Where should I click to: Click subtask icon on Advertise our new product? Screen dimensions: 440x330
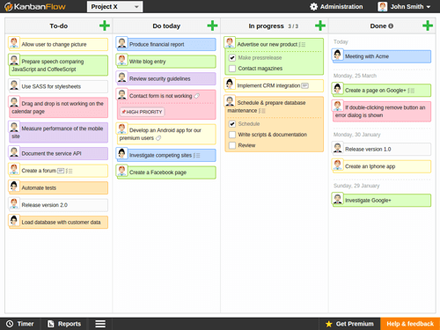tap(302, 45)
